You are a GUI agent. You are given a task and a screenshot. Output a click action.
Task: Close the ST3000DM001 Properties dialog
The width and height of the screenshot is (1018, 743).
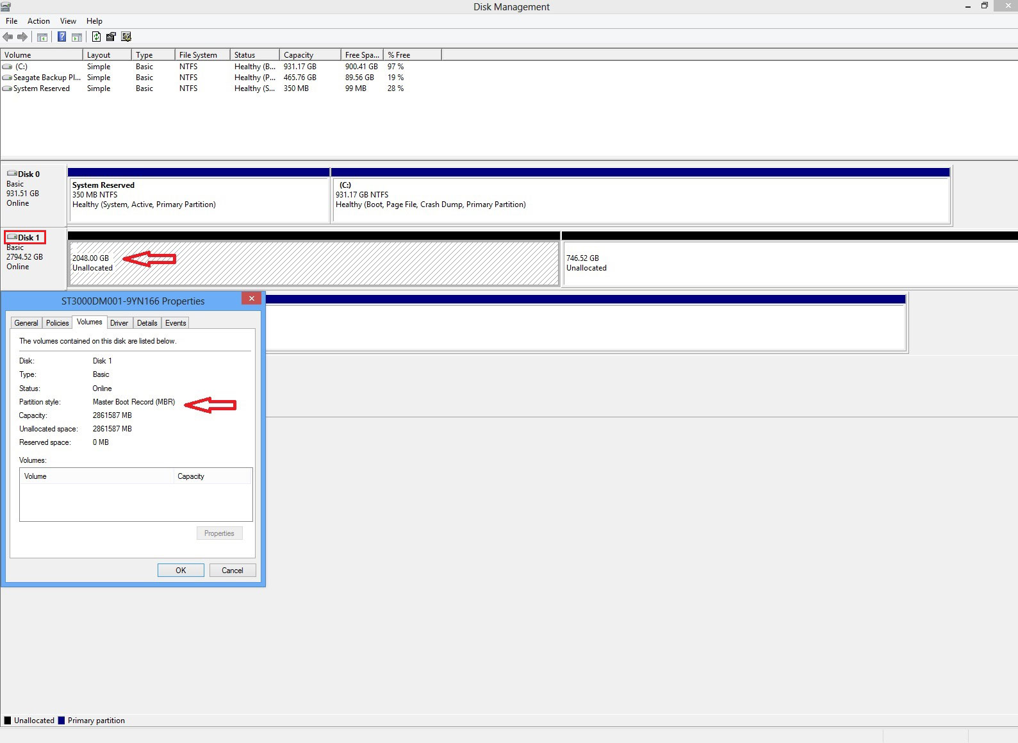coord(252,298)
